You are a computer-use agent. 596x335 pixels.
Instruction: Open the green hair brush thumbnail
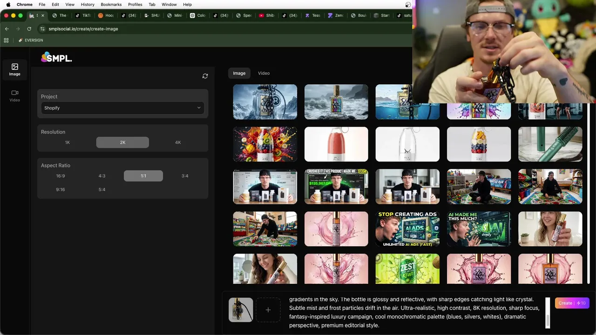tap(550, 144)
